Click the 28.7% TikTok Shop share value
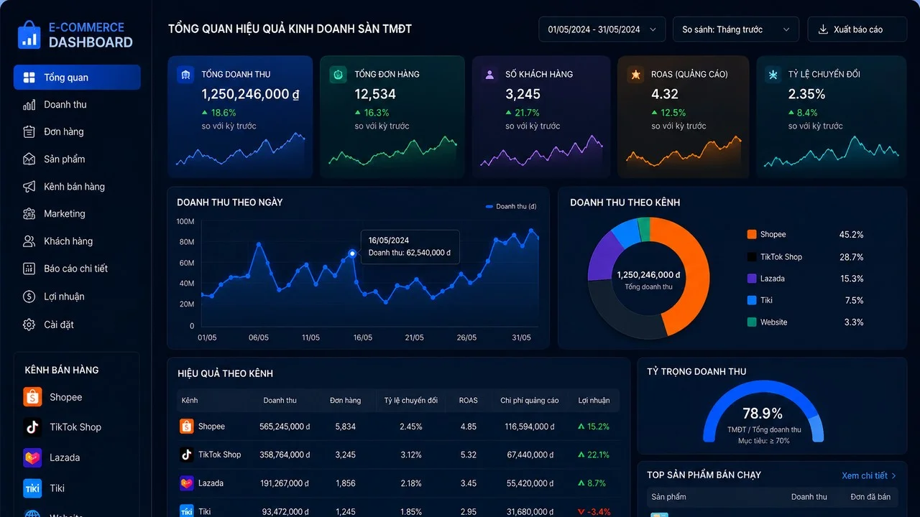This screenshot has width=920, height=517. pos(851,257)
